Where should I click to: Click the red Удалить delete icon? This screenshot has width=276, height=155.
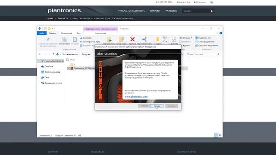132,39
